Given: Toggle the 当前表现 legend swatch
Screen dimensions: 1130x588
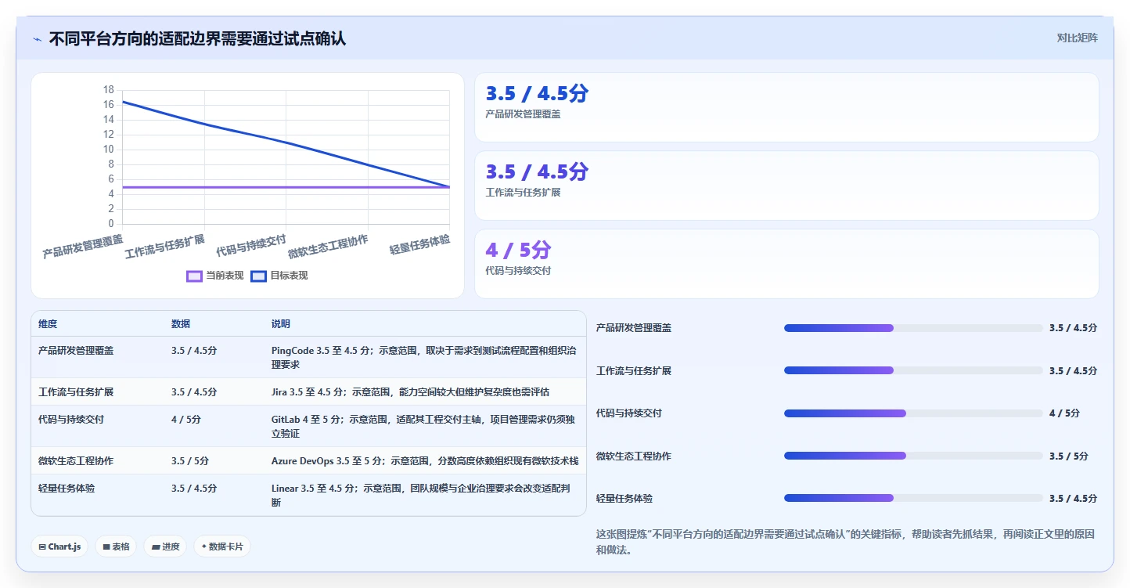Looking at the screenshot, I should coord(195,276).
